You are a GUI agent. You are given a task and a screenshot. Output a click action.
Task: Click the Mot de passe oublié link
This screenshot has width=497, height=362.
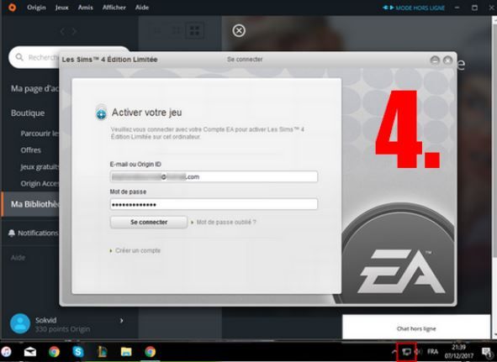(226, 222)
